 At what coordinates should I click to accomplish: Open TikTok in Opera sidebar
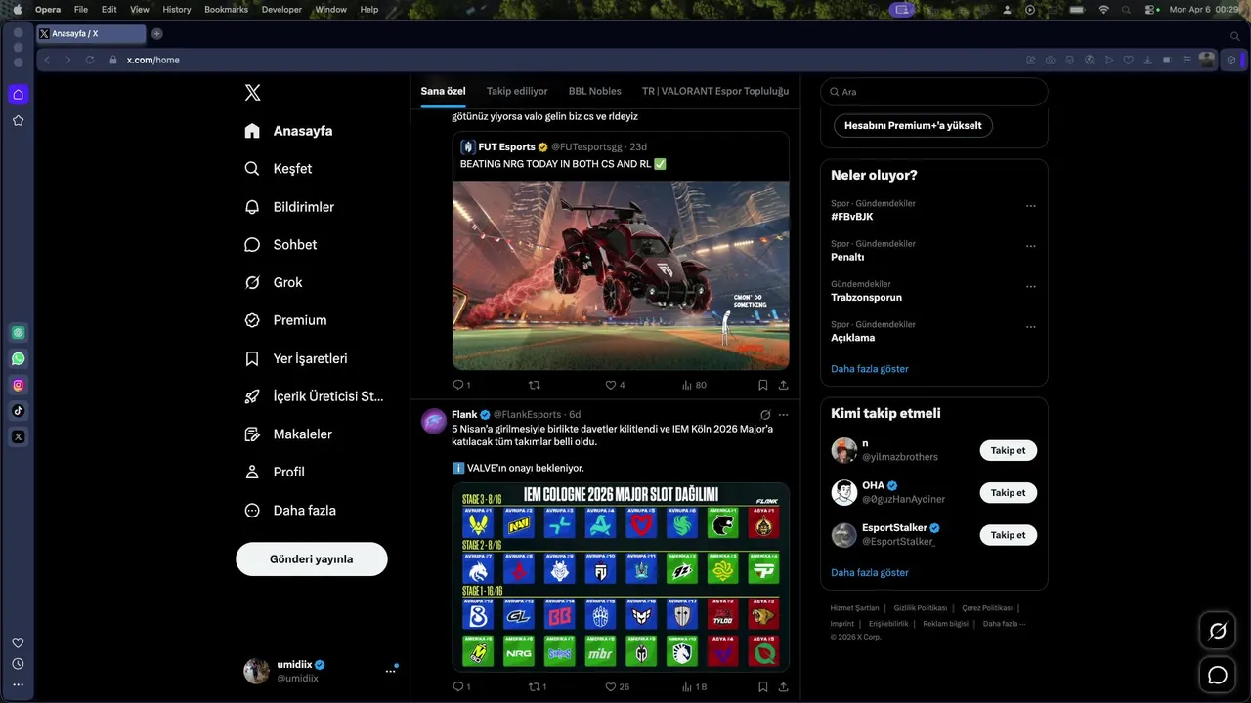point(18,411)
